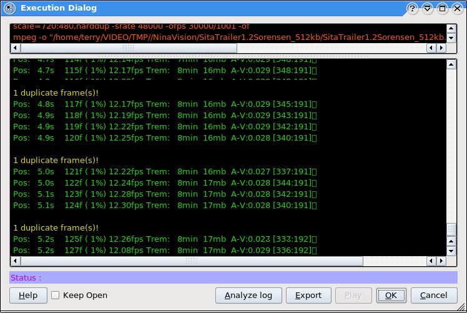Click the log line for frame 119f
467x313 pixels.
click(165, 127)
